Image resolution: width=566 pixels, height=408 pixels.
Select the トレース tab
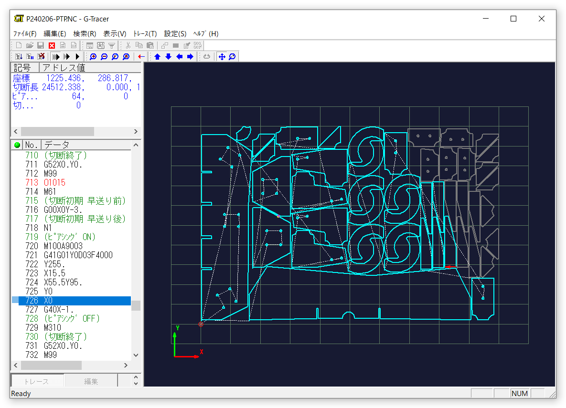pyautogui.click(x=37, y=381)
